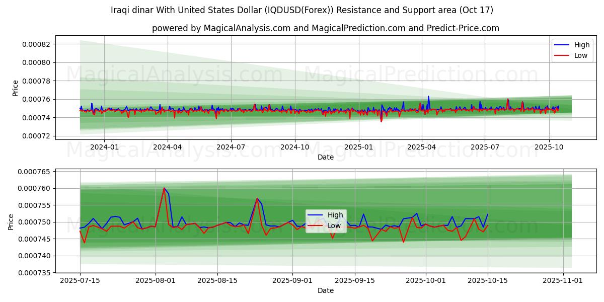This screenshot has width=604, height=302.
Task: Click the 2025-04 date tick on upper axis
Action: coord(421,147)
